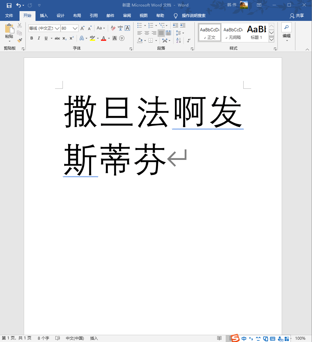Enable center alignment
Viewport: 312px width, 342px height.
pyautogui.click(x=147, y=33)
